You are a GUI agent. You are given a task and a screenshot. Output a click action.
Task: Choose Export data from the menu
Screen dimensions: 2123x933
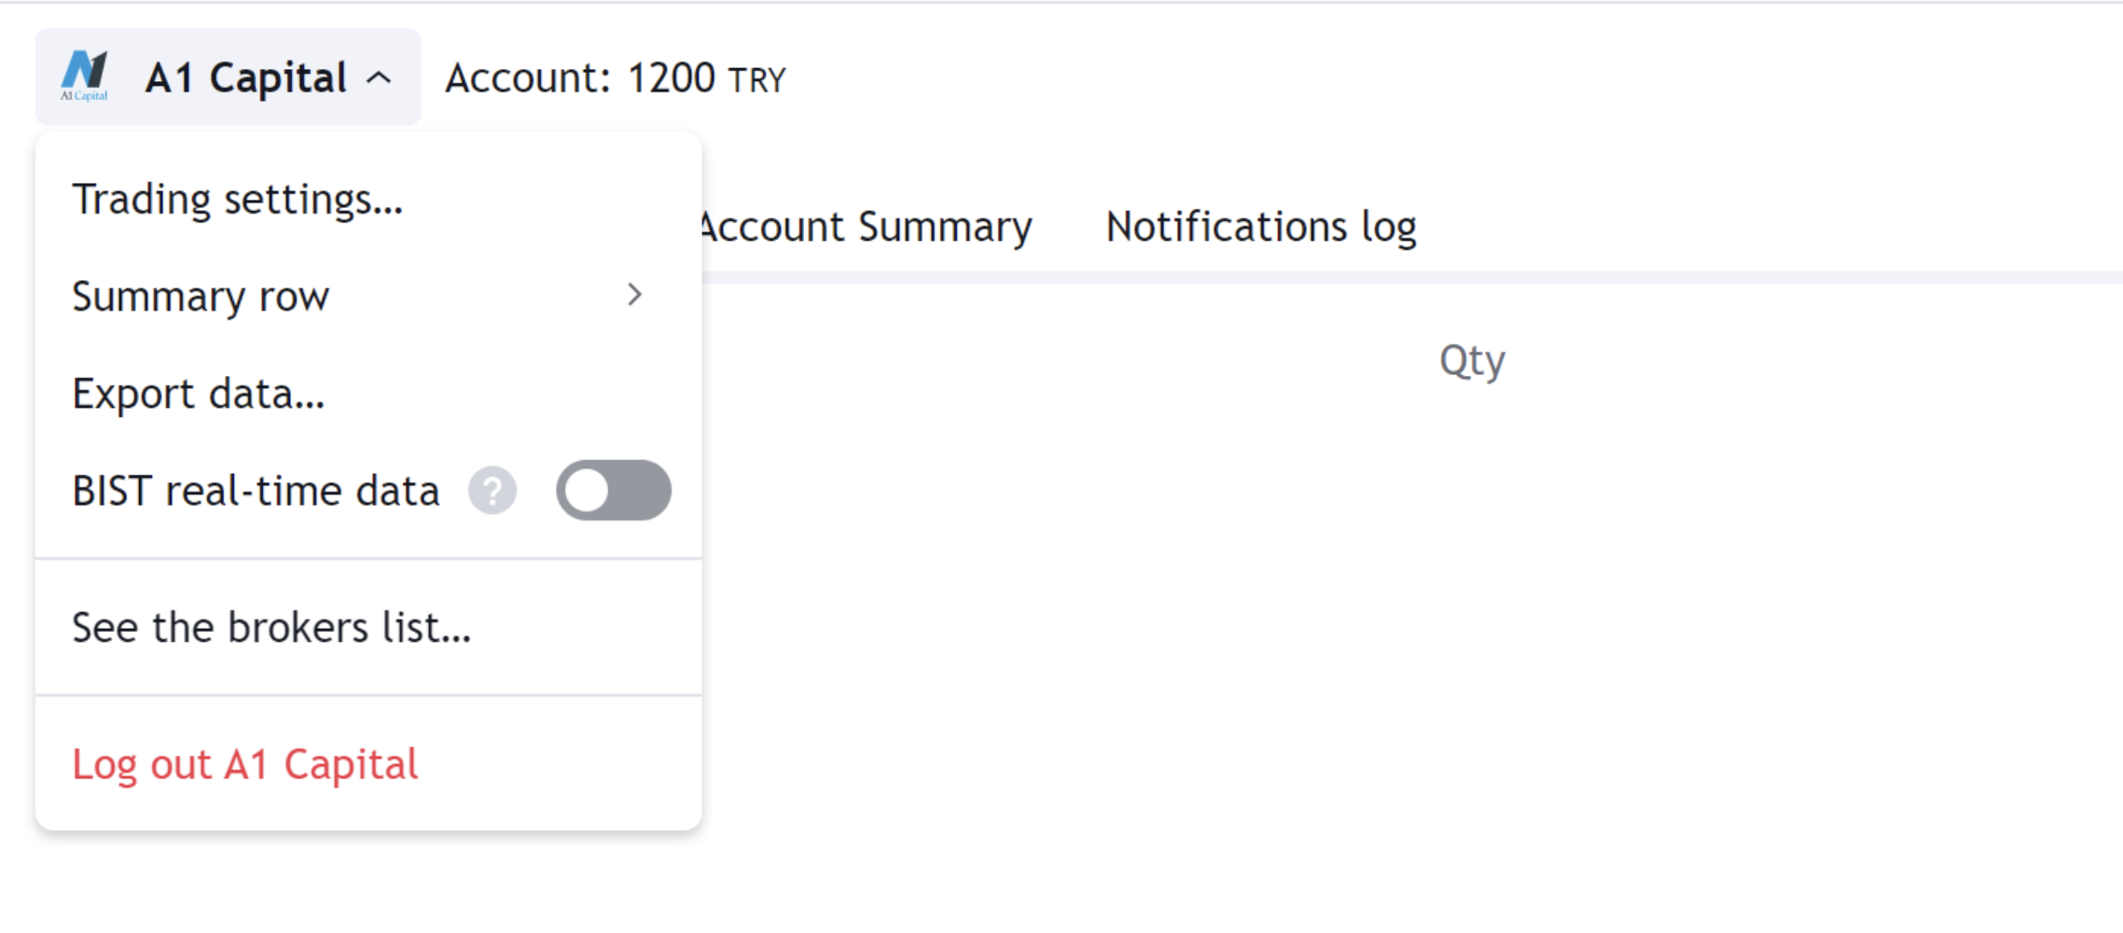(199, 394)
